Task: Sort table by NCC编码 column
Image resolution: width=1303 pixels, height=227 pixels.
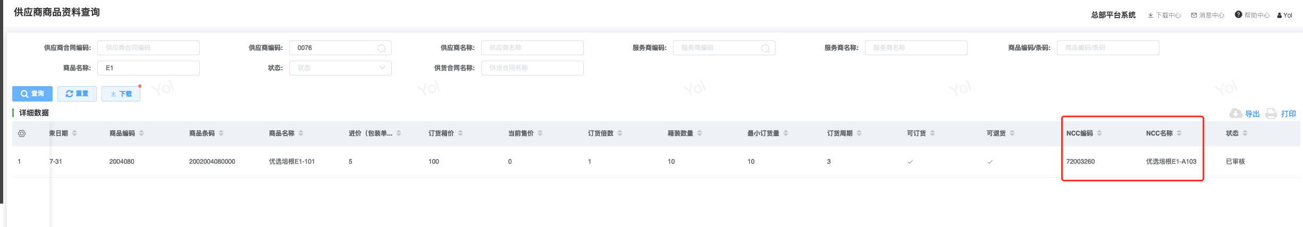Action: tap(1099, 133)
